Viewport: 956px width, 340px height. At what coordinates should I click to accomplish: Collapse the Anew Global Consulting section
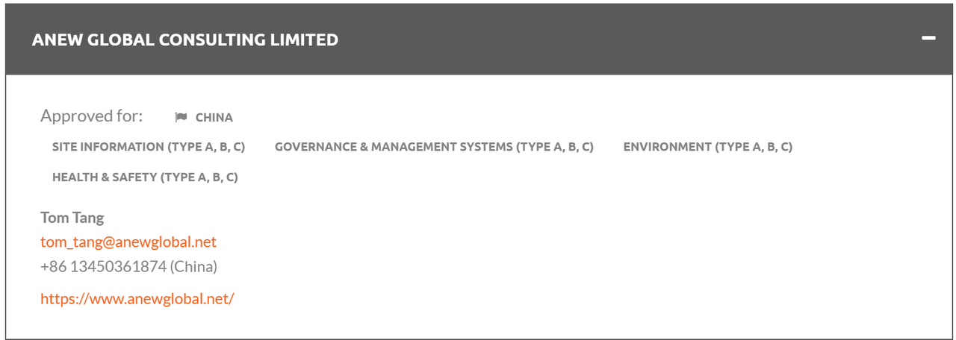pyautogui.click(x=928, y=38)
